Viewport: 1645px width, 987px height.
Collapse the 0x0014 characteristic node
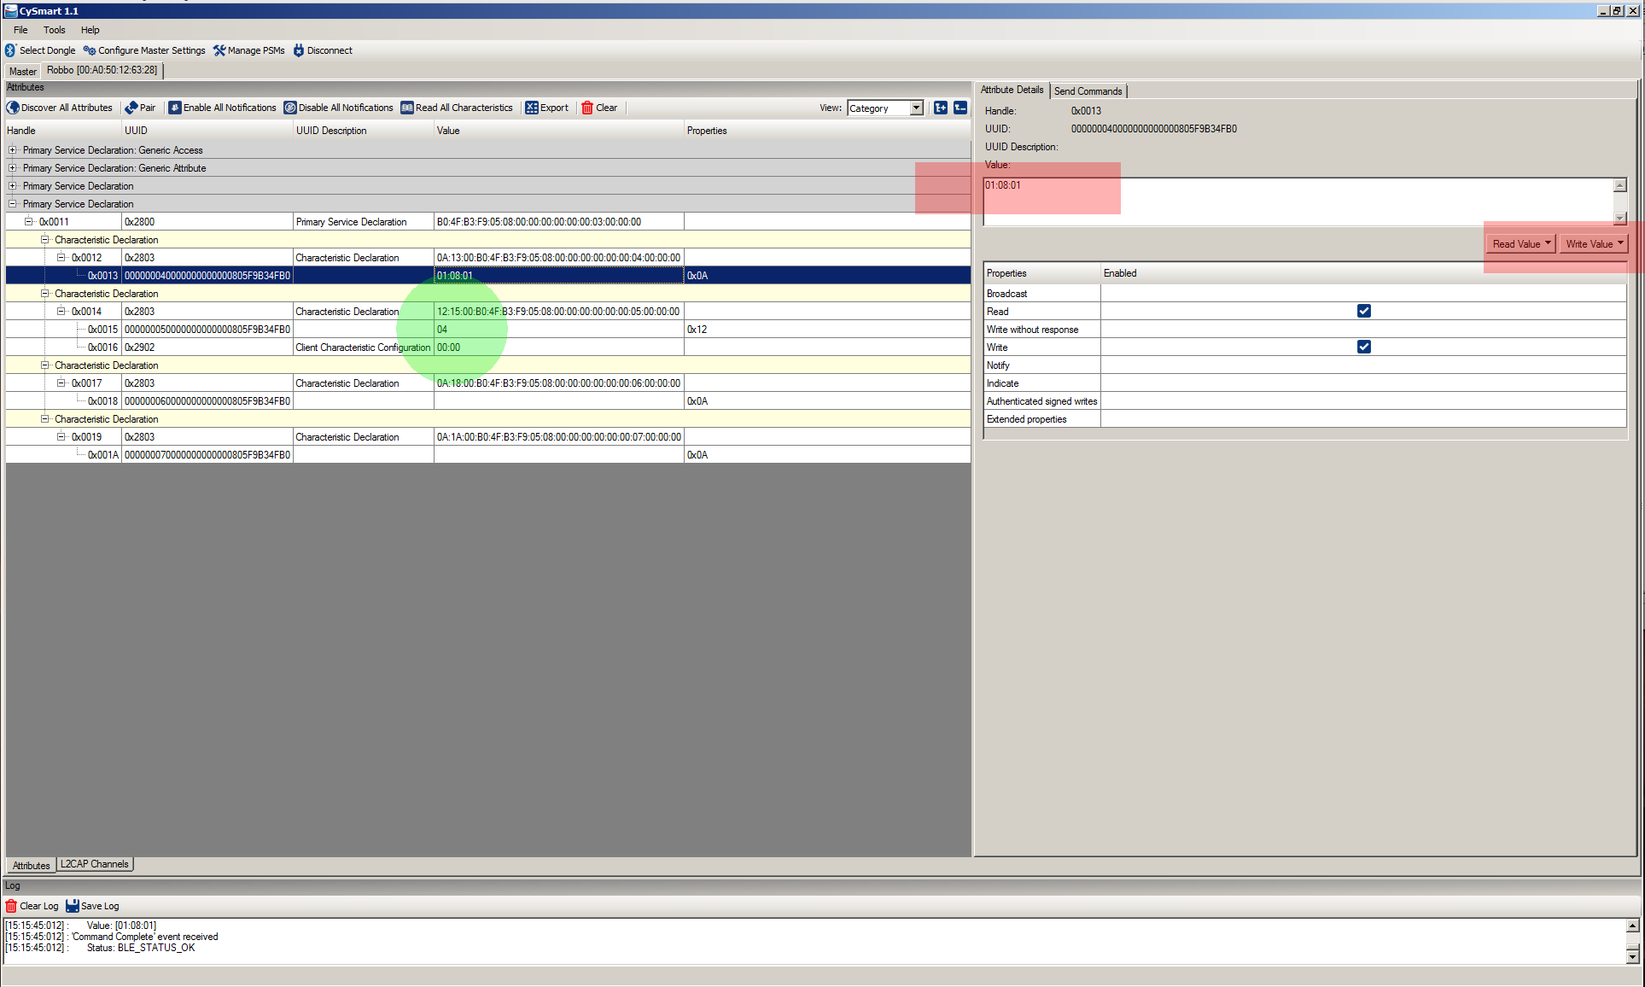point(61,312)
